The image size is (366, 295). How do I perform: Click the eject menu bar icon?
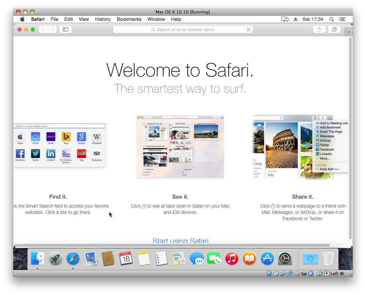pyautogui.click(x=295, y=19)
